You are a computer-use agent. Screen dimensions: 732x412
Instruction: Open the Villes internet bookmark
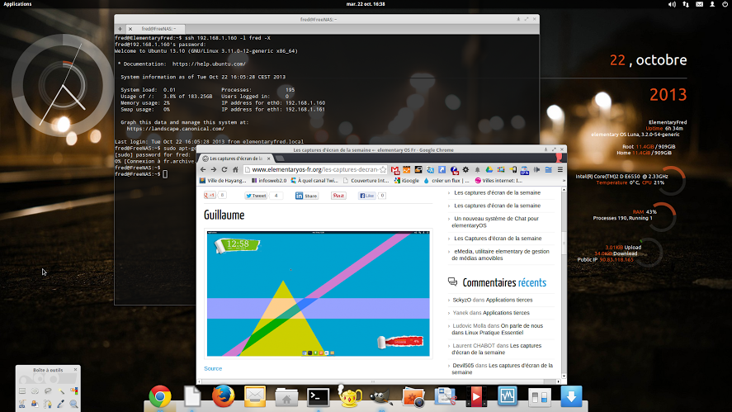498,180
